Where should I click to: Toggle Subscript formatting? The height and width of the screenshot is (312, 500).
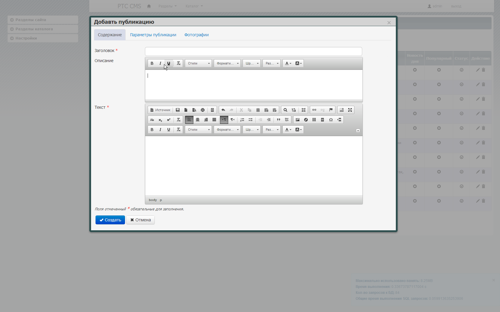(x=160, y=120)
